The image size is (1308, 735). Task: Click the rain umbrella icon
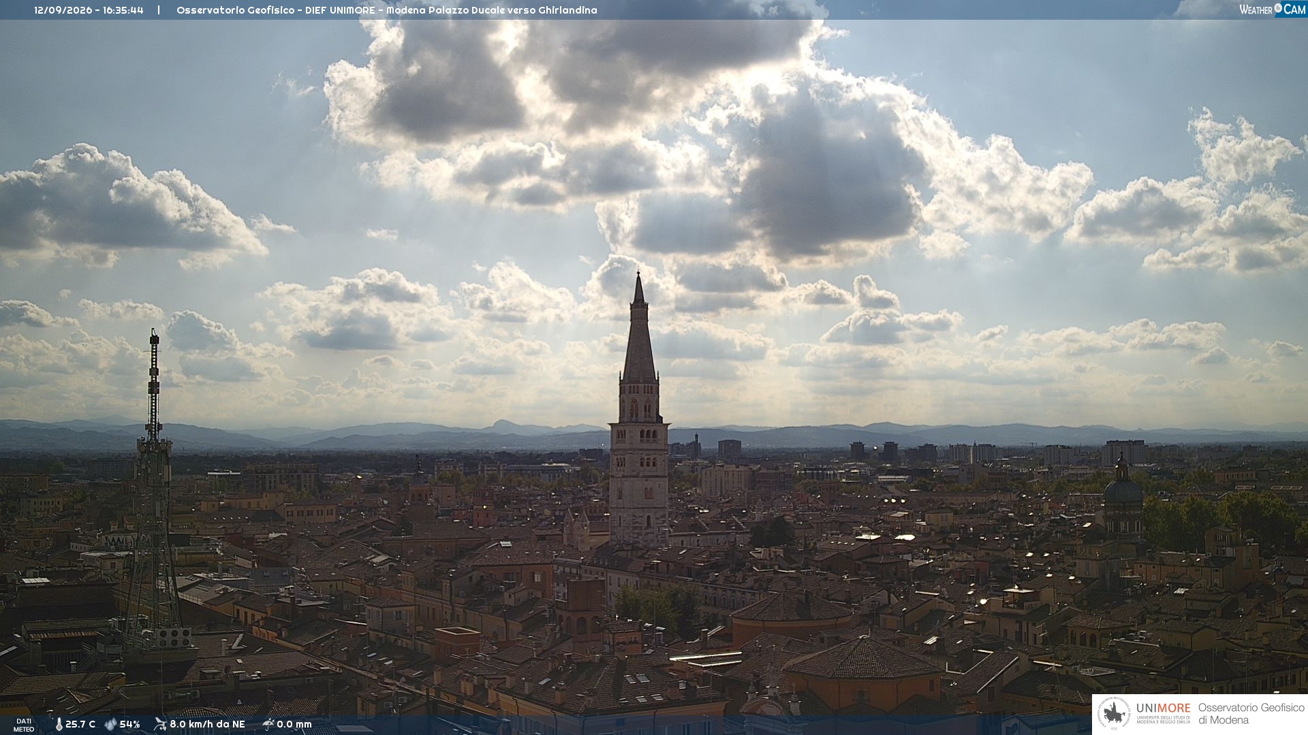pyautogui.click(x=268, y=724)
